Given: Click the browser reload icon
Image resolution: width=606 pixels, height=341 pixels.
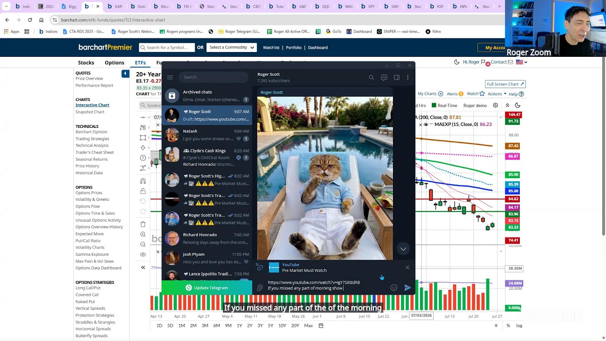Looking at the screenshot, I should tap(30, 20).
